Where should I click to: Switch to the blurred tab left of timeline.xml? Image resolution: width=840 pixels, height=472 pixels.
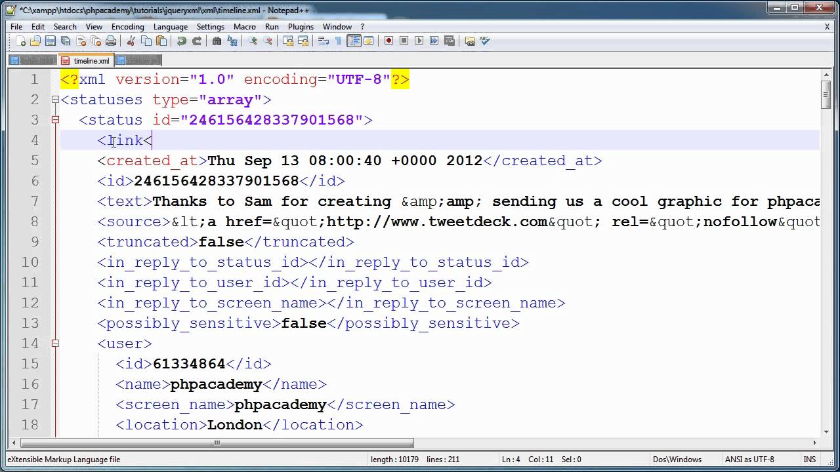click(33, 60)
